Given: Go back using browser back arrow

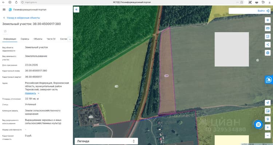Looking at the screenshot, I should pos(4,2).
